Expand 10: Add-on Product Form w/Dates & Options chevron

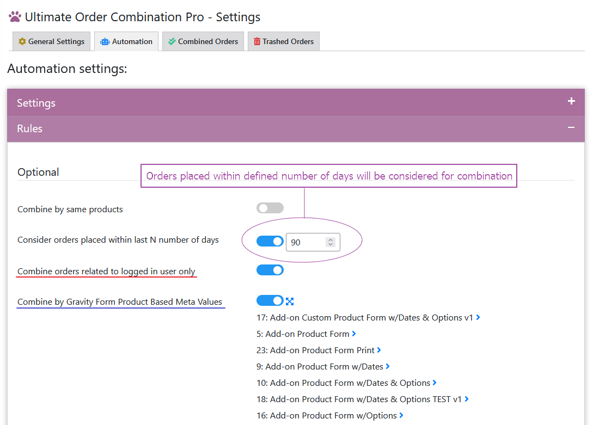[434, 383]
